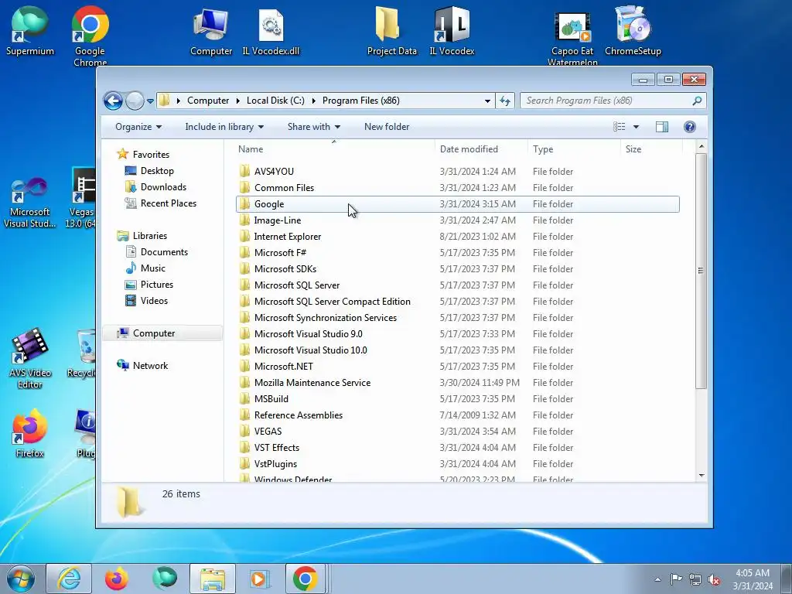This screenshot has height=594, width=792.
Task: Select the Project Data folder on desktop
Action: tap(391, 31)
